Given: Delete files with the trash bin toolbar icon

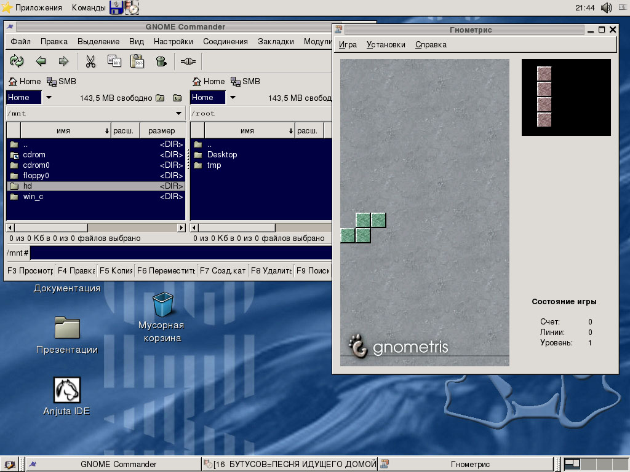Looking at the screenshot, I should click(x=161, y=61).
